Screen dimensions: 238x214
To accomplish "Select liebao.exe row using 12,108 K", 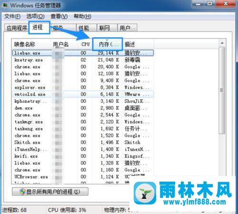I will pos(83,73).
